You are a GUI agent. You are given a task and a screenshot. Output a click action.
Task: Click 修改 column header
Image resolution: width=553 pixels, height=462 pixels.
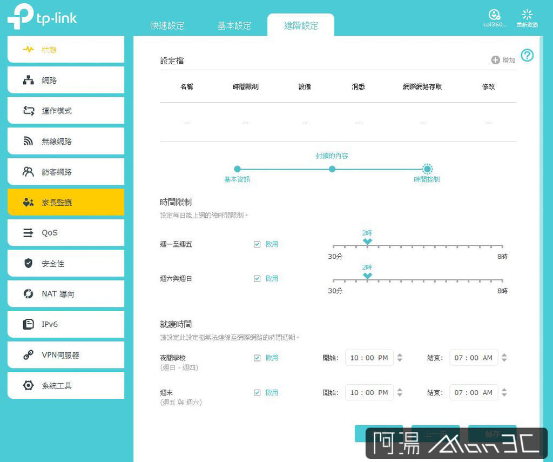pyautogui.click(x=488, y=86)
